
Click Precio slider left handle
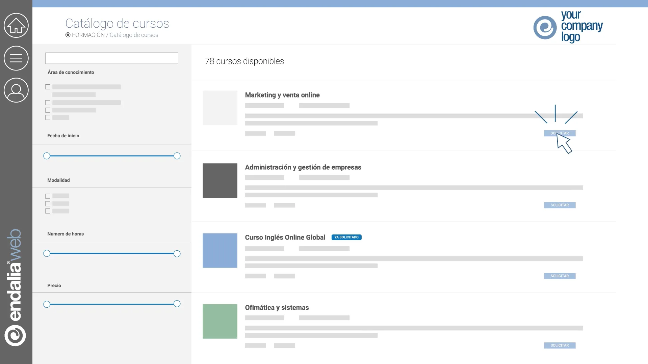pos(47,304)
